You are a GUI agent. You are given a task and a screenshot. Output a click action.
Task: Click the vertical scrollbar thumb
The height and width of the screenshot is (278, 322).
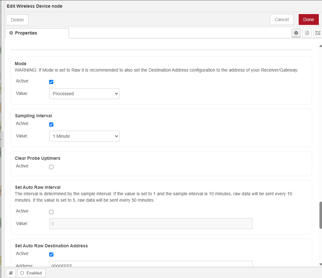click(x=320, y=215)
